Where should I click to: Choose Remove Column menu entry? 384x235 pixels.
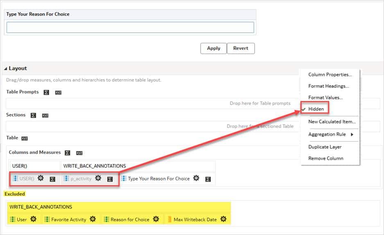click(326, 159)
